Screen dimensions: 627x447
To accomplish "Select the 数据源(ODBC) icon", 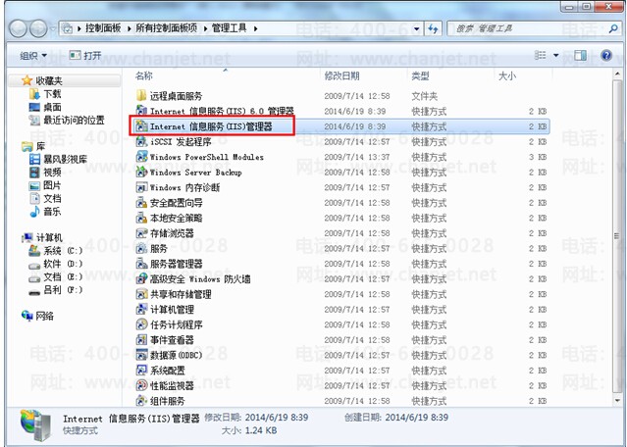I will 141,355.
